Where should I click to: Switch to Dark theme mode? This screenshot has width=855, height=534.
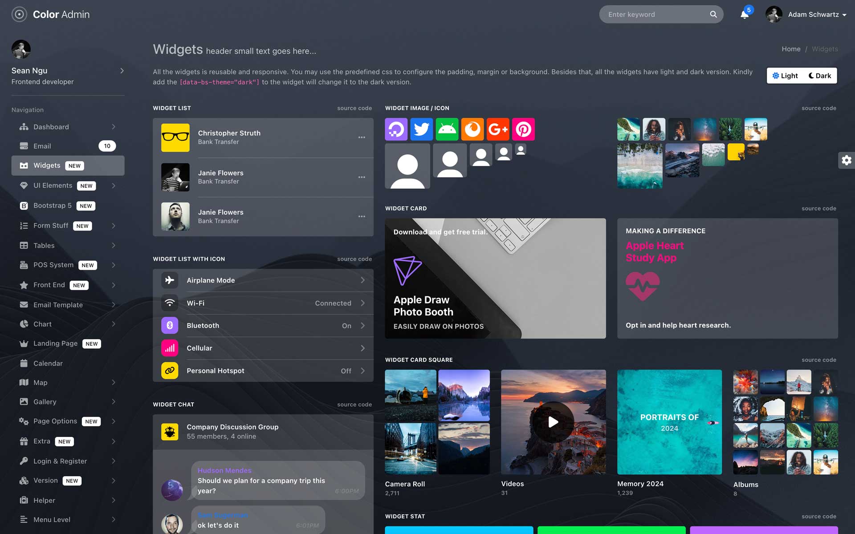click(820, 76)
